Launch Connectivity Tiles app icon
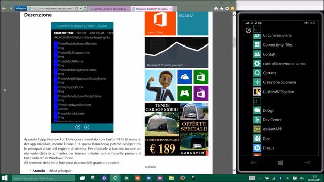 [x=257, y=45]
